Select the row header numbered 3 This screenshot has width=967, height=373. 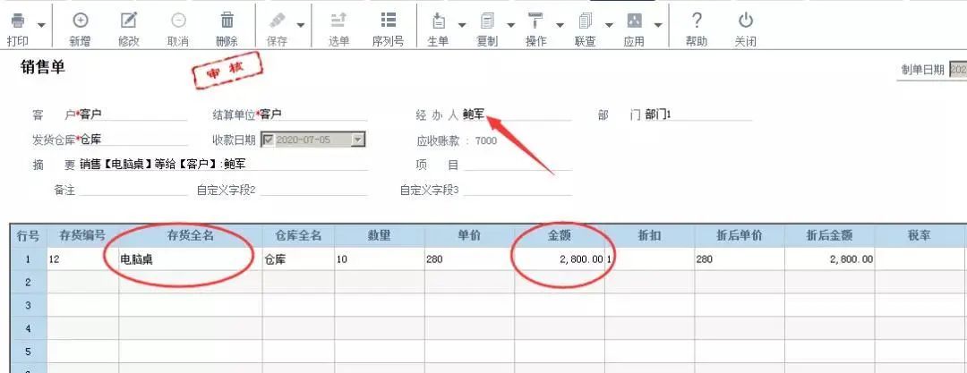click(x=29, y=305)
